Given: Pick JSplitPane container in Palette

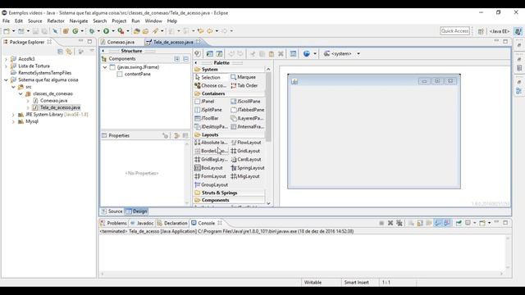Looking at the screenshot, I should 208,110.
